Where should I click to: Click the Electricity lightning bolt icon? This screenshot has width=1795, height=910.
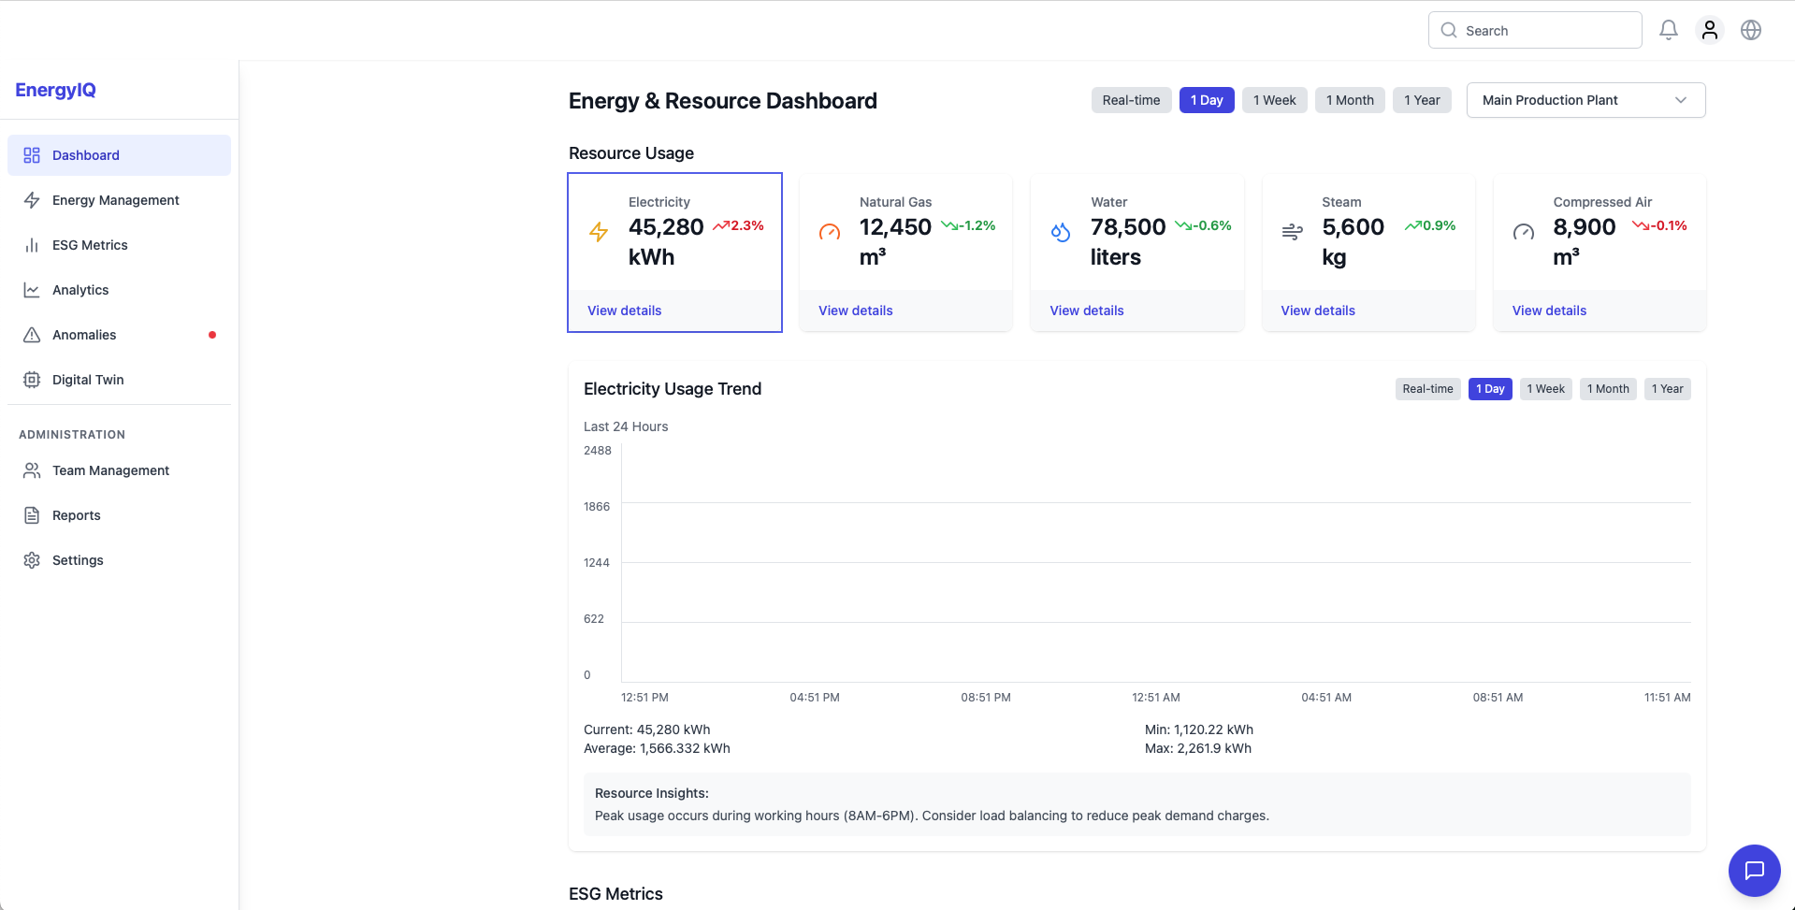(x=599, y=232)
